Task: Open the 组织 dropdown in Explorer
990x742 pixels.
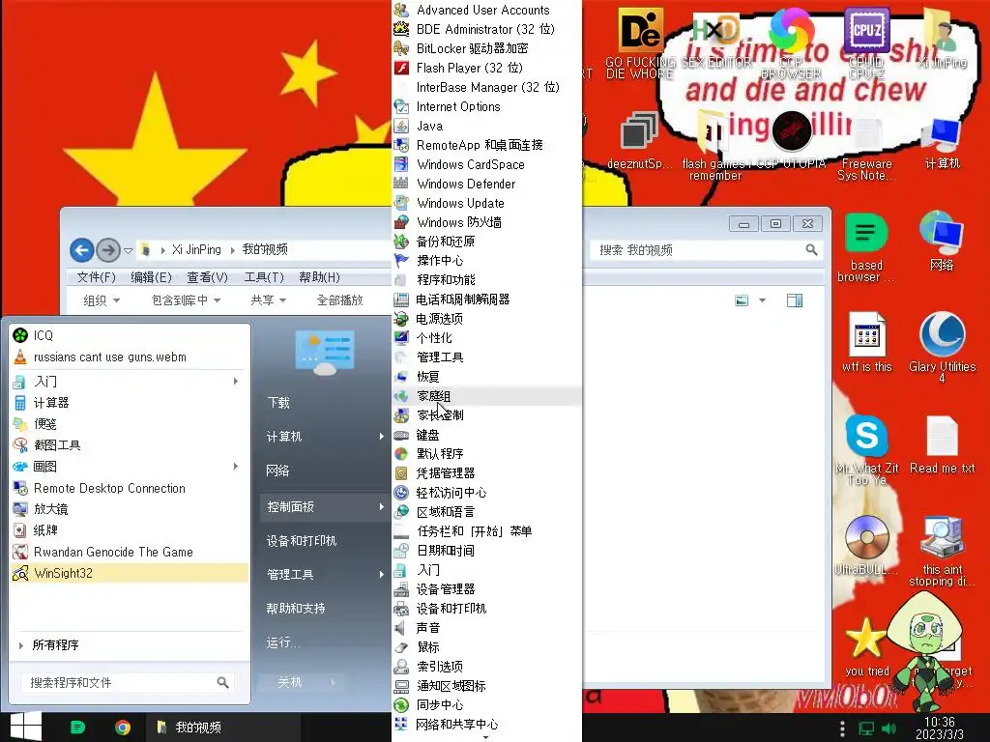Action: pyautogui.click(x=101, y=300)
